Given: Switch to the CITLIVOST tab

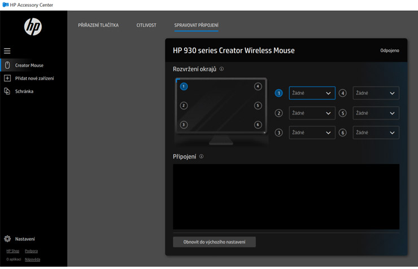Looking at the screenshot, I should [x=146, y=25].
